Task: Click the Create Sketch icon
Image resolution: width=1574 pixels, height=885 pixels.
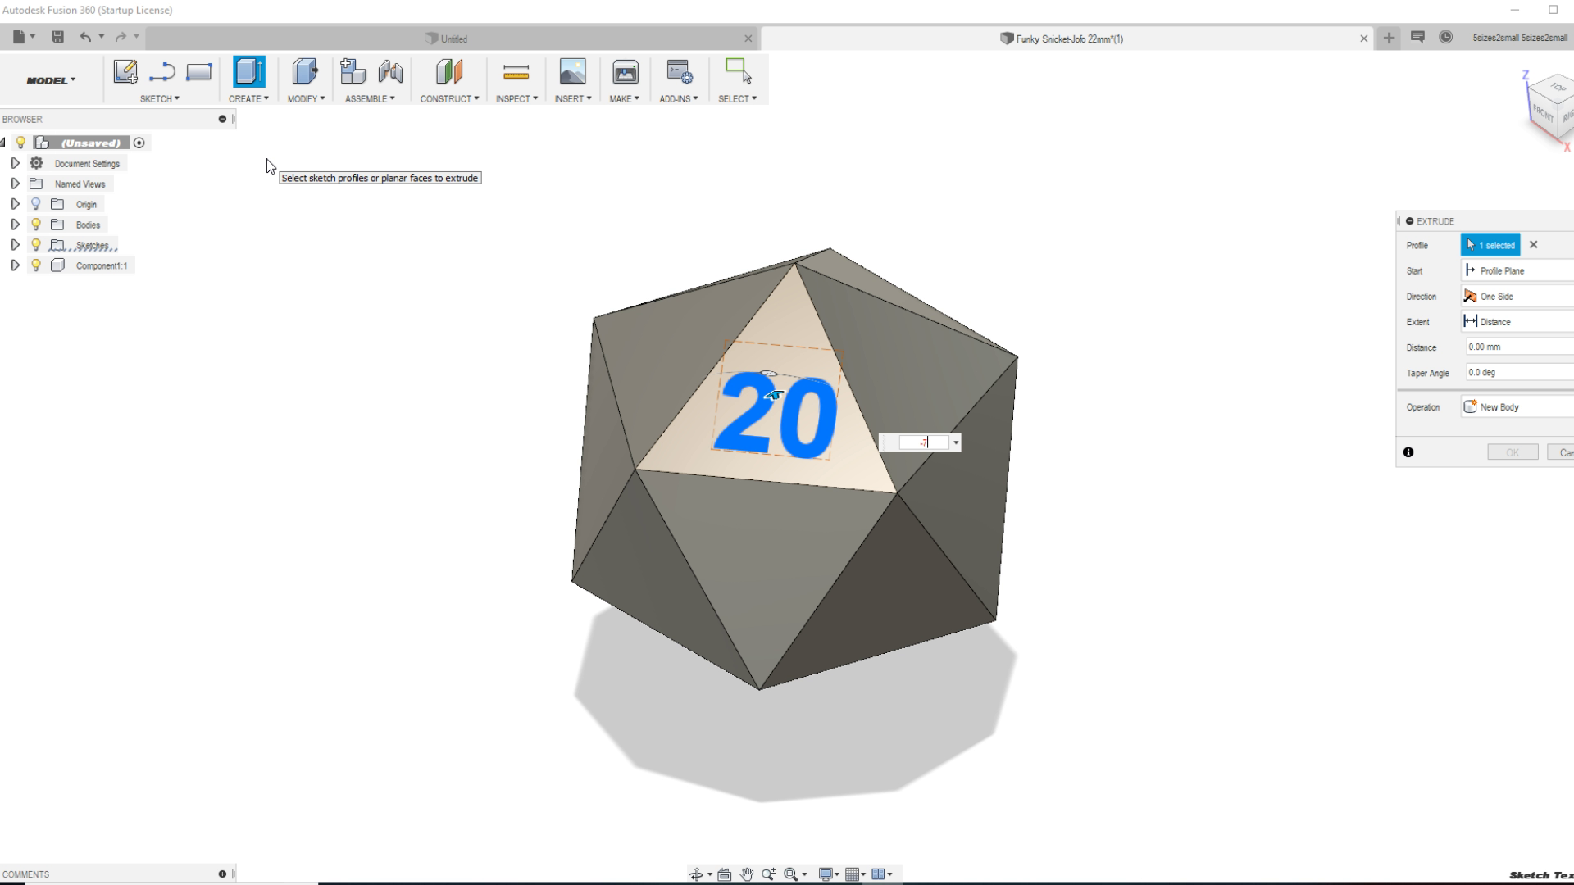Action: pyautogui.click(x=125, y=72)
